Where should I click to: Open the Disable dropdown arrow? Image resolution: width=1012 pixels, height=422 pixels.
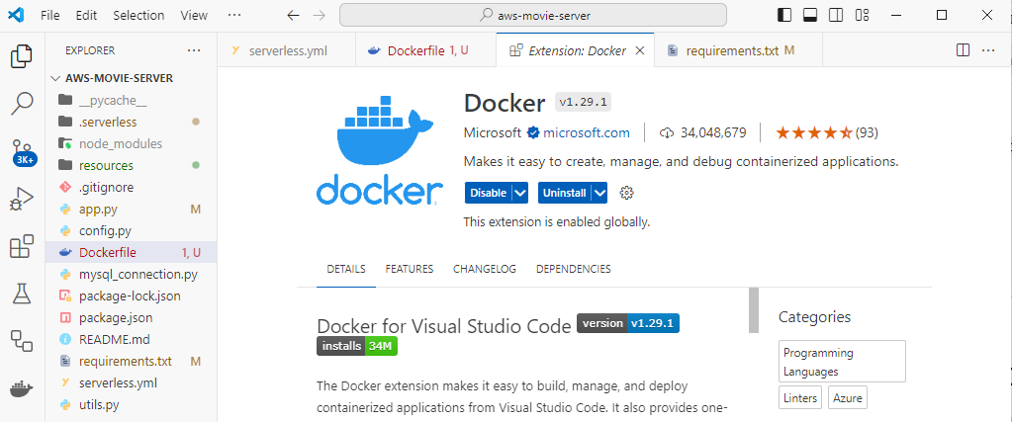[521, 193]
